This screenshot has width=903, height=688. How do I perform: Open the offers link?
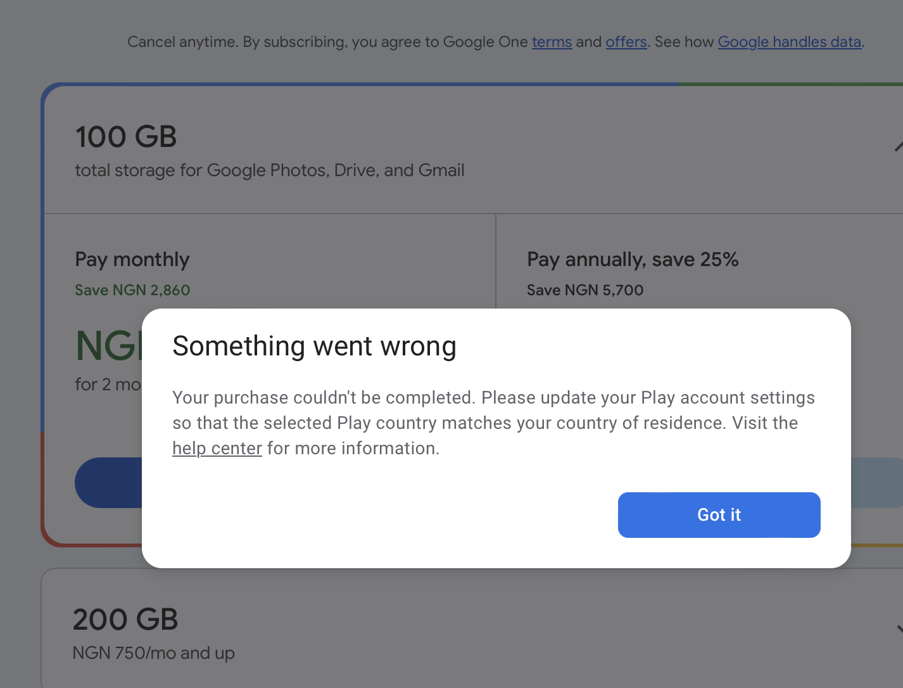coord(626,42)
